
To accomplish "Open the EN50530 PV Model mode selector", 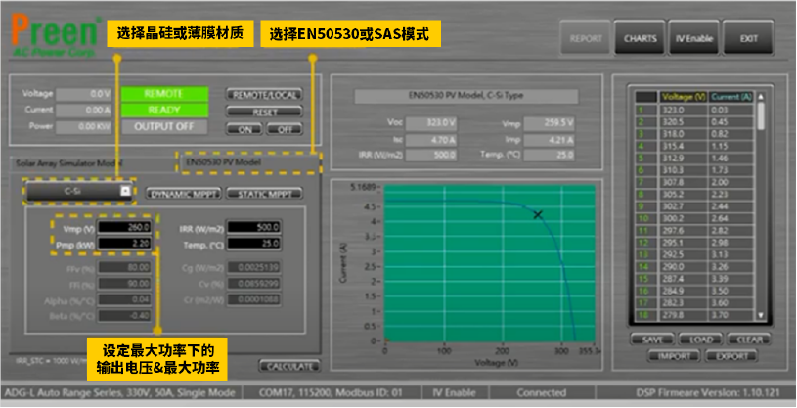I will tap(248, 161).
